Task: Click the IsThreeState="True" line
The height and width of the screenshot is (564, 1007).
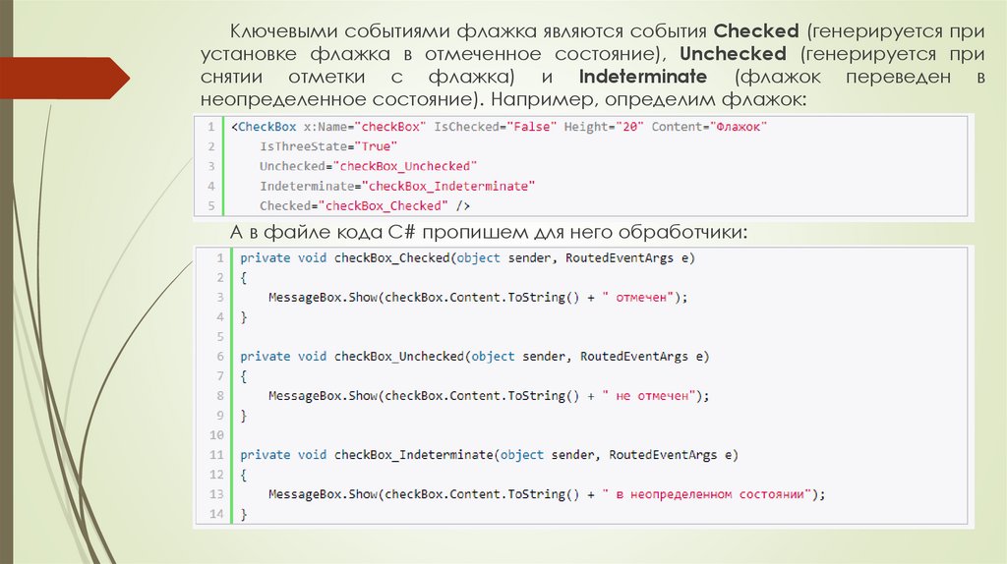Action: point(328,146)
